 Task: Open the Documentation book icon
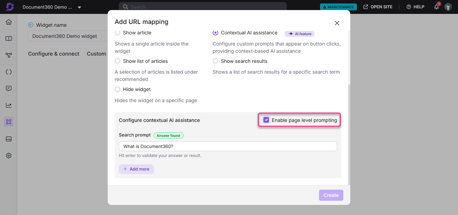tap(9, 39)
